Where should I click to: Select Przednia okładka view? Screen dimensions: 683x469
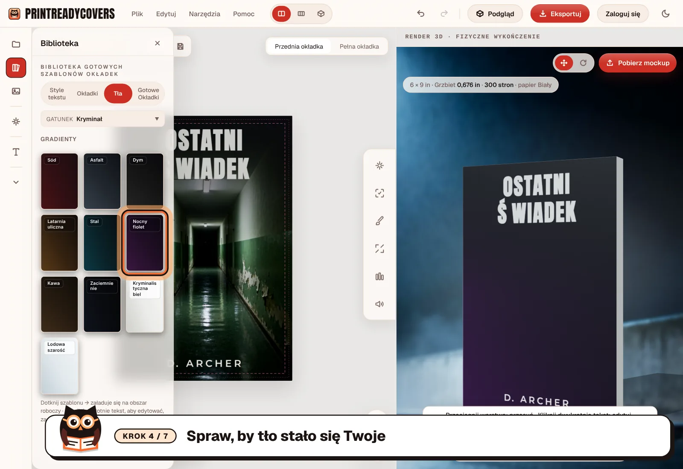[x=299, y=46]
